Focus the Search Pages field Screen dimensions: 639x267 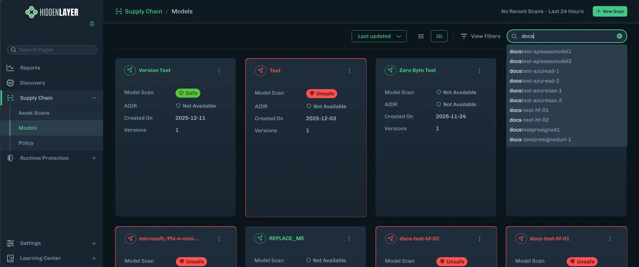tap(52, 50)
